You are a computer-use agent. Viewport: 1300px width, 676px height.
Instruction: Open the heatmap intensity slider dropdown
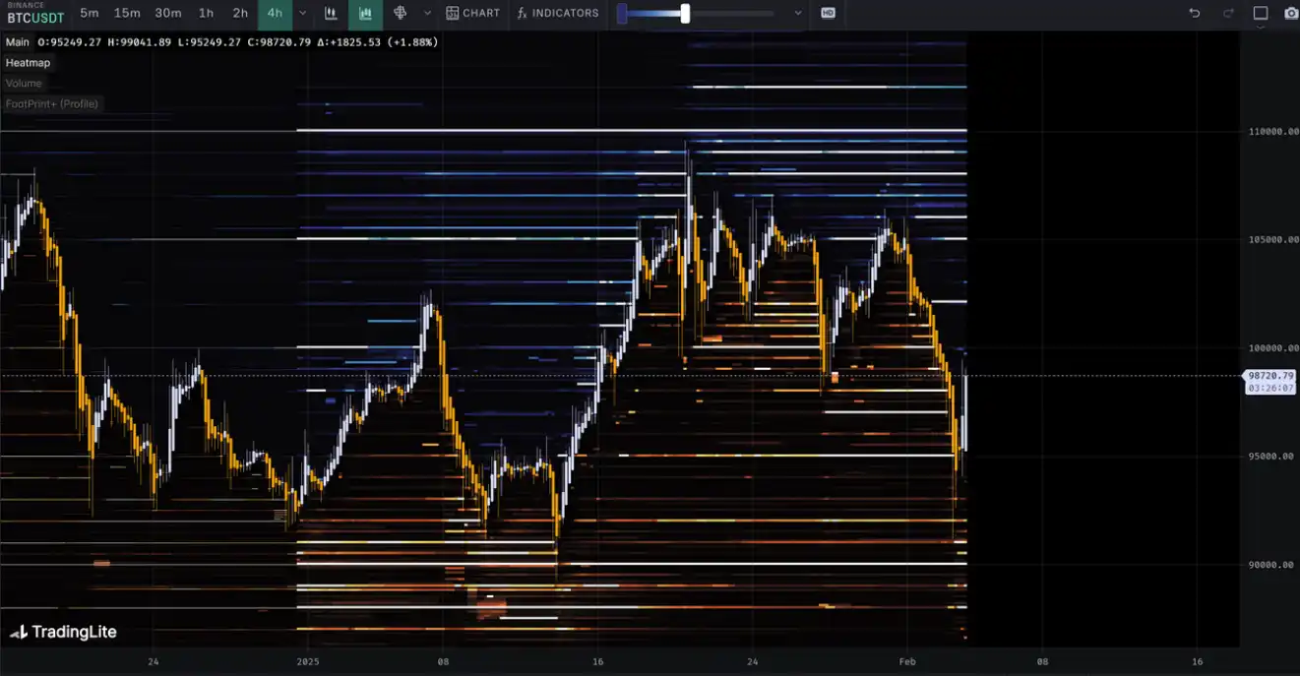[x=798, y=13]
